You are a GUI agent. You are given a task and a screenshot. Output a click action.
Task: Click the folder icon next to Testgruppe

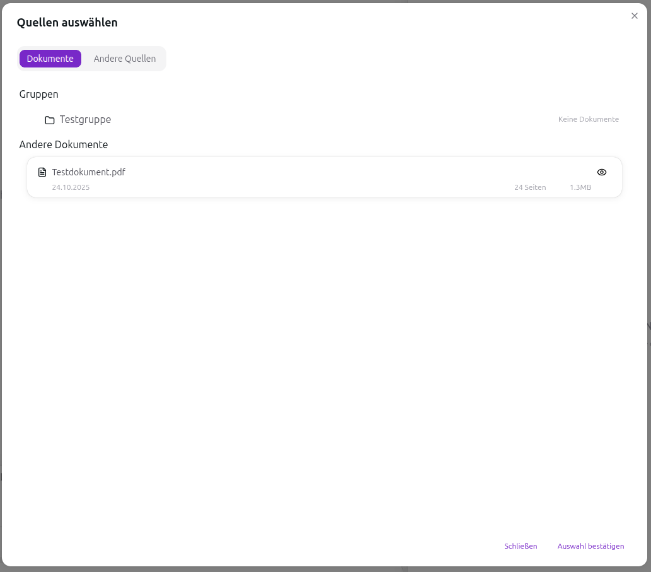coord(50,120)
